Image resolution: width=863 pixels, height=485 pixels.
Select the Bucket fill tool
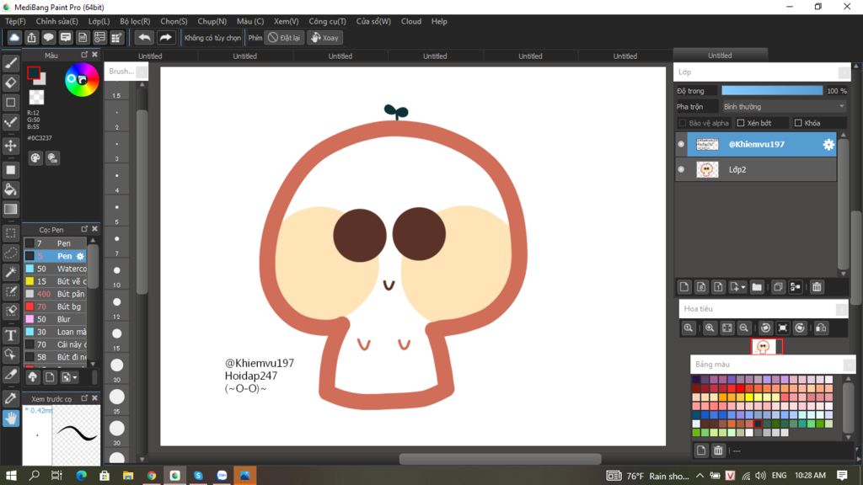(x=10, y=189)
